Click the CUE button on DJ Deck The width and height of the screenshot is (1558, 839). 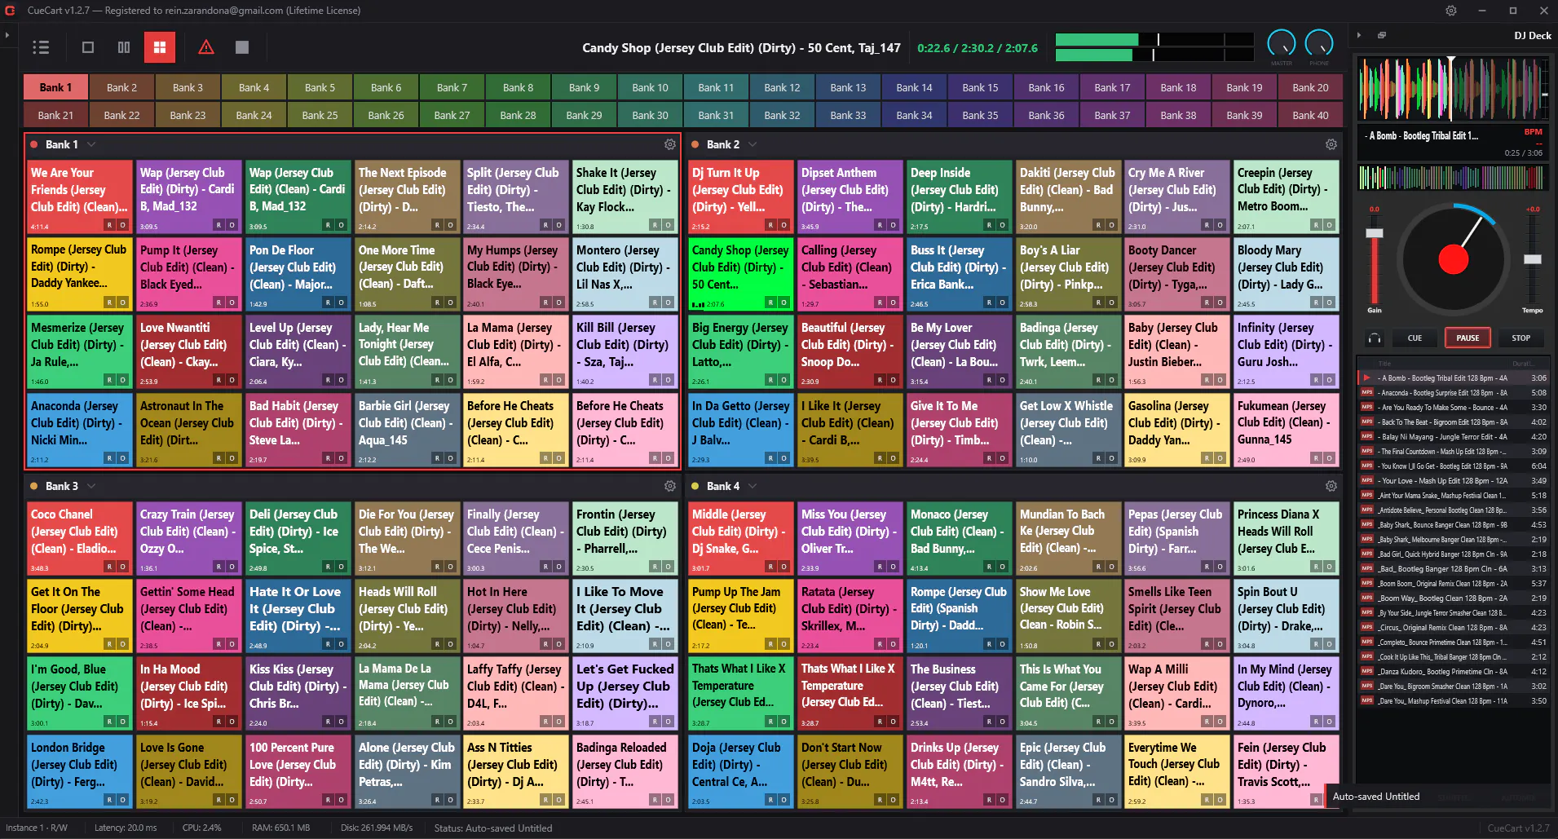1415,338
